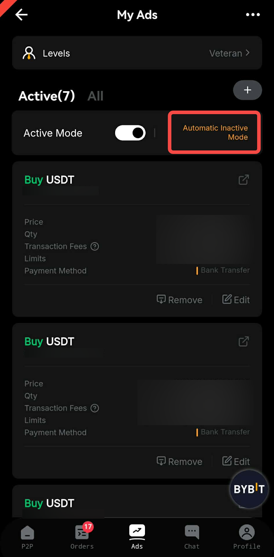Remove the first Buy USDT ad
This screenshot has height=557, width=274.
[x=179, y=300]
